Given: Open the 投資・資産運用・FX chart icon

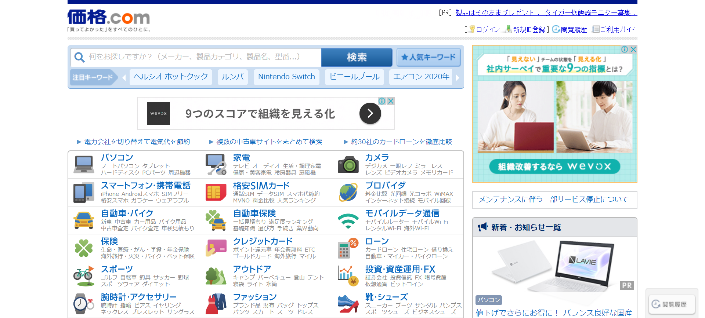Looking at the screenshot, I should tap(348, 276).
